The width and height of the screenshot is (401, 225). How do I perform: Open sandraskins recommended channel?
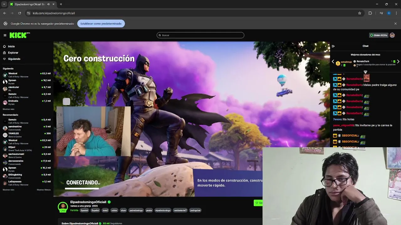point(27,128)
